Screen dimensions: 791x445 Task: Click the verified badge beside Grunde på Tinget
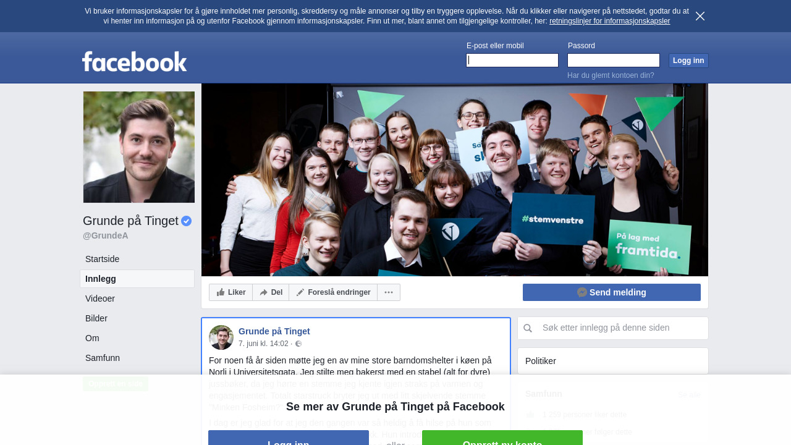pos(186,221)
